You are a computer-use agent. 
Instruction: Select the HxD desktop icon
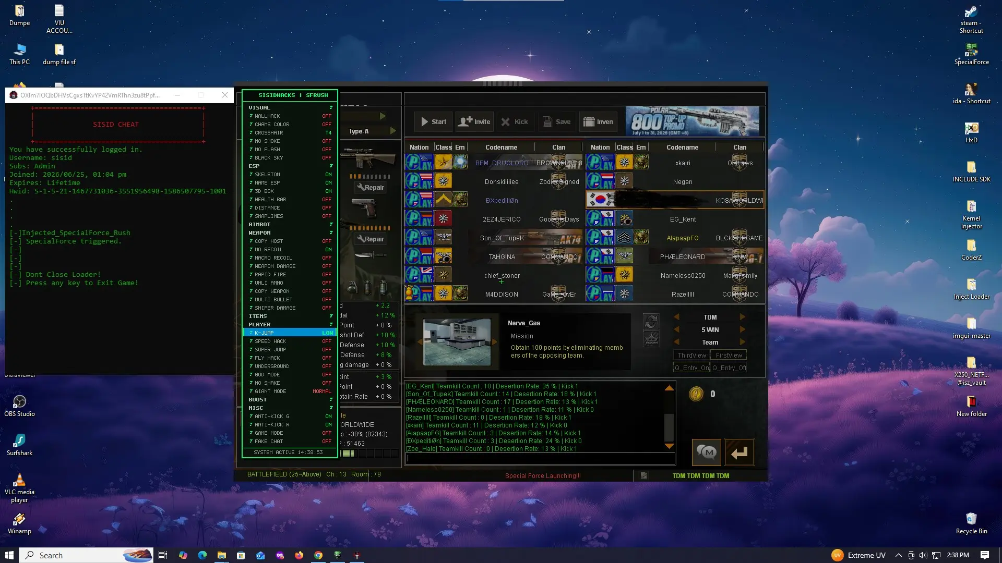tap(971, 132)
